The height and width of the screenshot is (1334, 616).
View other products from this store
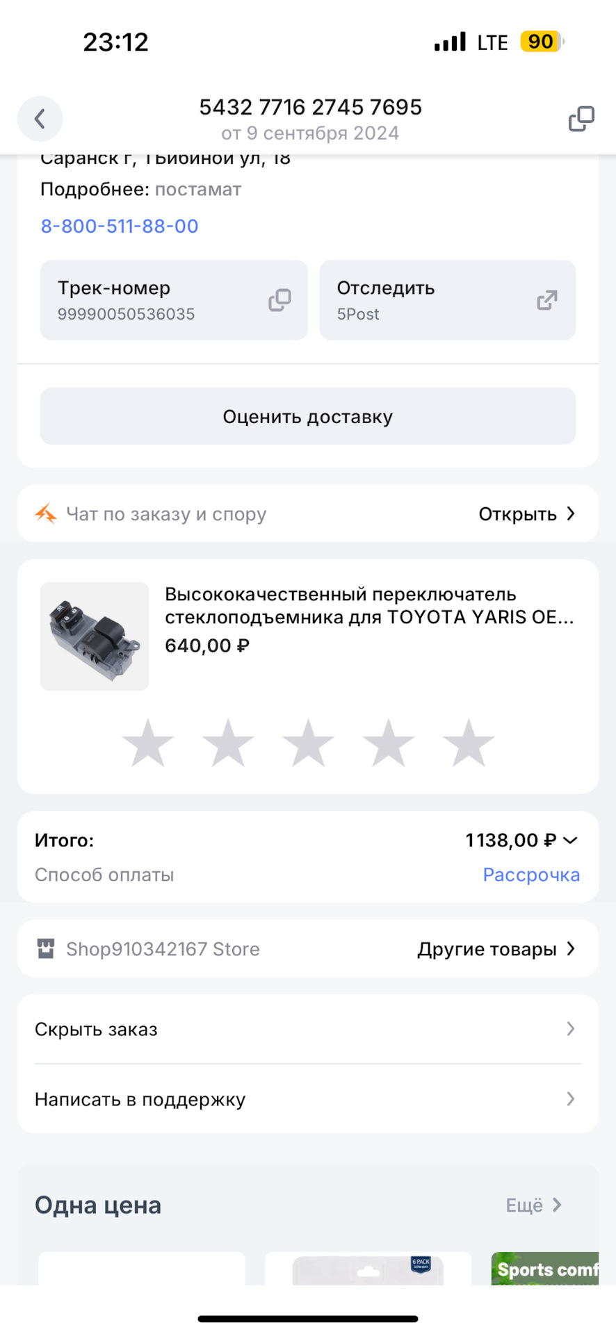click(496, 949)
